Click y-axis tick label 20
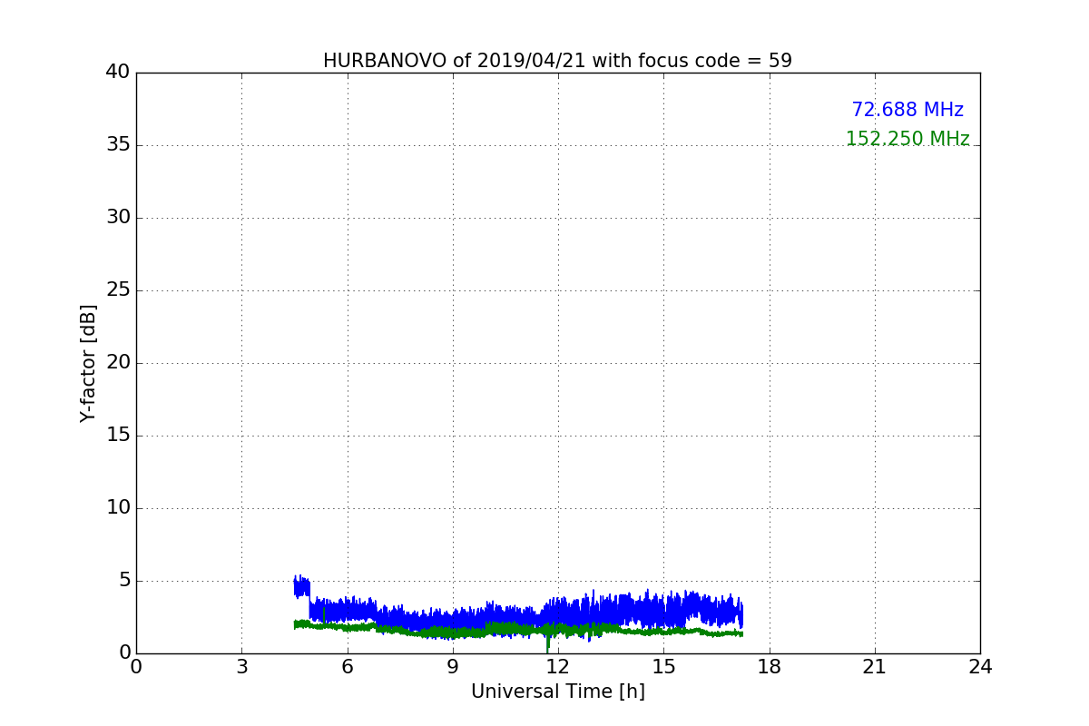1089x726 pixels. [x=118, y=363]
